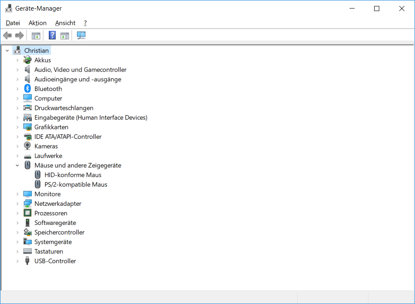Screen dimensions: 415x304
Task: Click the IDE ATA/ATAPI-Controller icon
Action: click(x=27, y=136)
